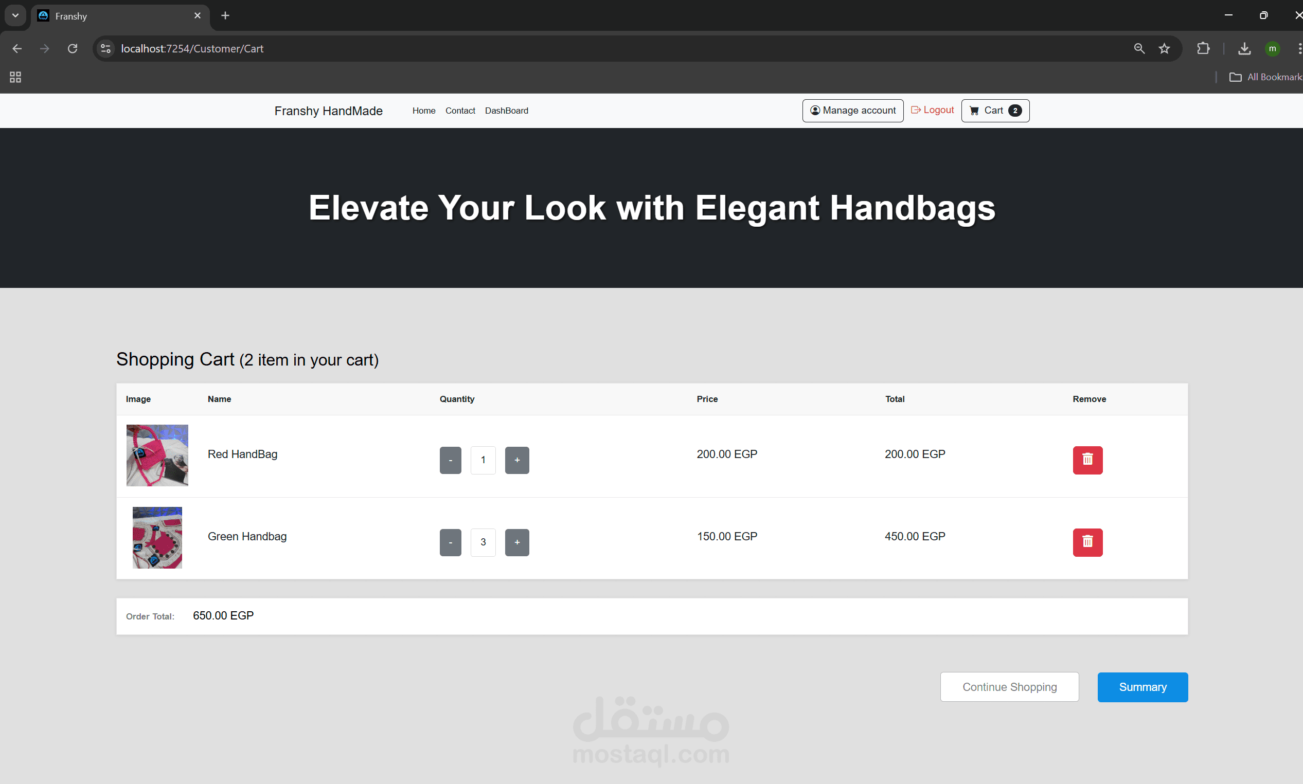Click the Continue Shopping button
The image size is (1303, 784).
click(x=1009, y=687)
